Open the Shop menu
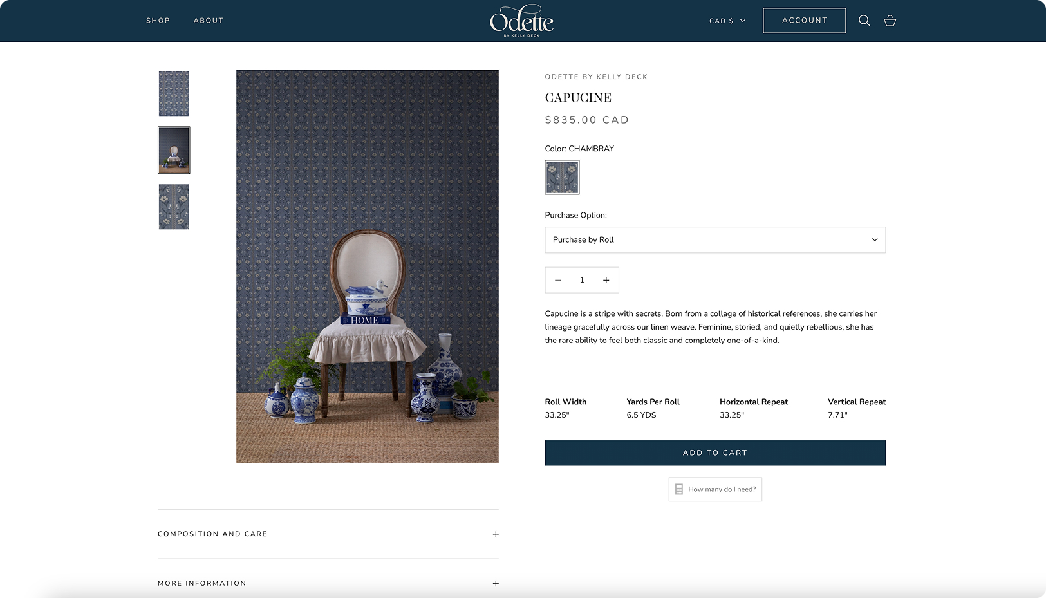This screenshot has height=598, width=1046. pyautogui.click(x=158, y=21)
